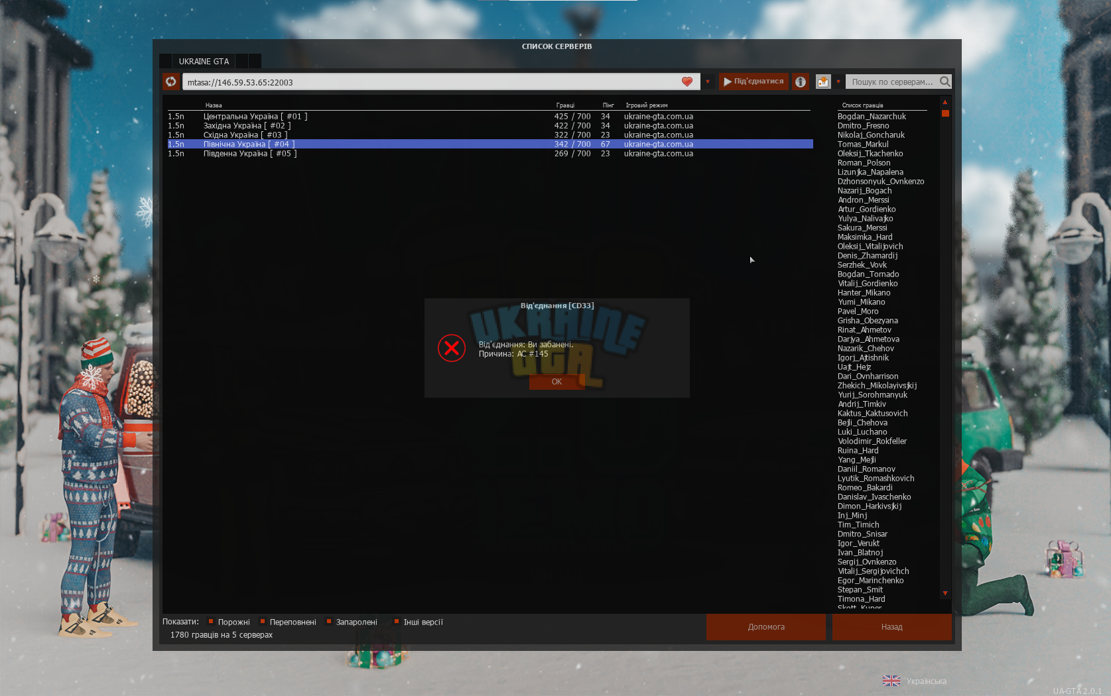Sort by the Ігровий режим column header
The width and height of the screenshot is (1111, 696).
pyautogui.click(x=647, y=105)
